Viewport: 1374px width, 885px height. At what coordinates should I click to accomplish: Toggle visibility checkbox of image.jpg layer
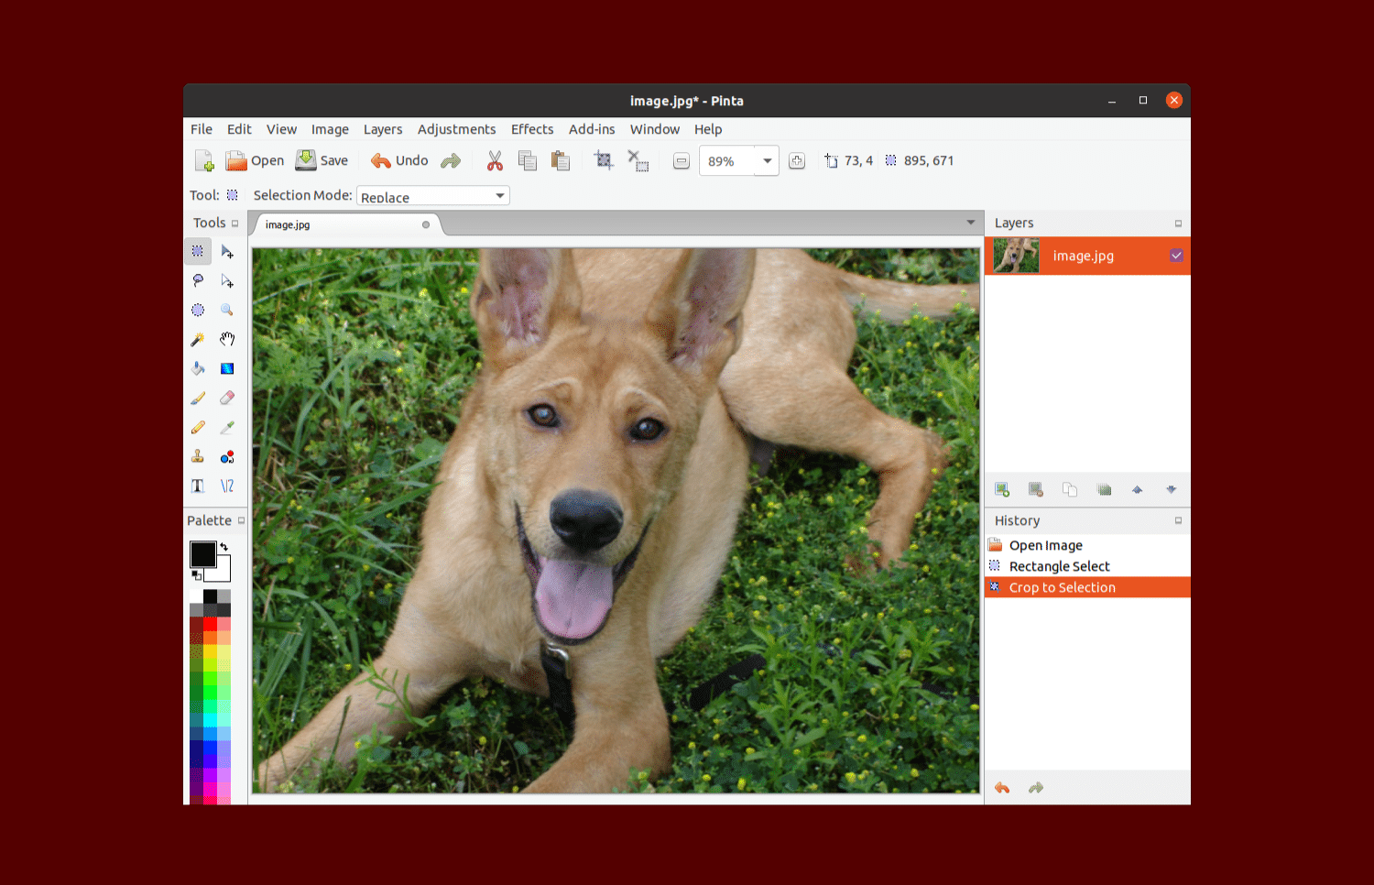[x=1176, y=256]
